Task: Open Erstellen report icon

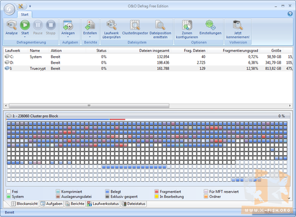Action: click(90, 25)
